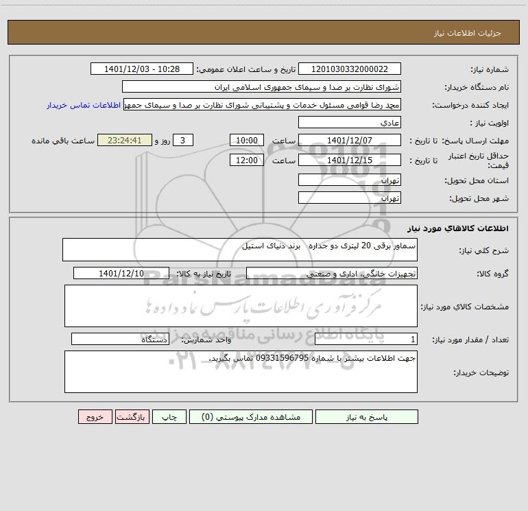Click the unit field showing دستگاه

(x=120, y=339)
